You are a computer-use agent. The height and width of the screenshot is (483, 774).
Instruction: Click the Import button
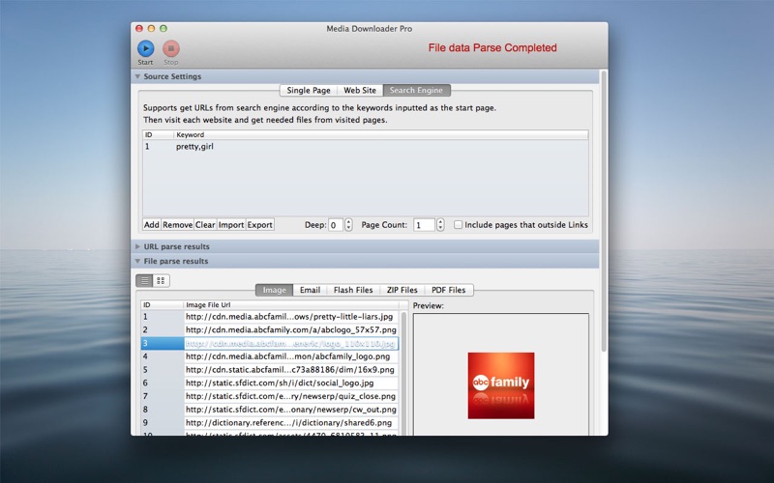pos(231,225)
